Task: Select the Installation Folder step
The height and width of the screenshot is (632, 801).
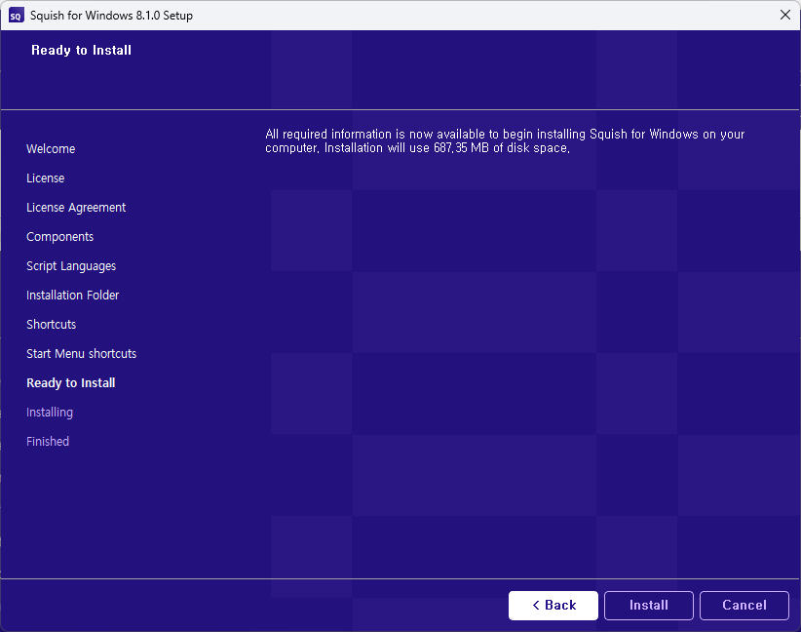Action: (x=72, y=296)
